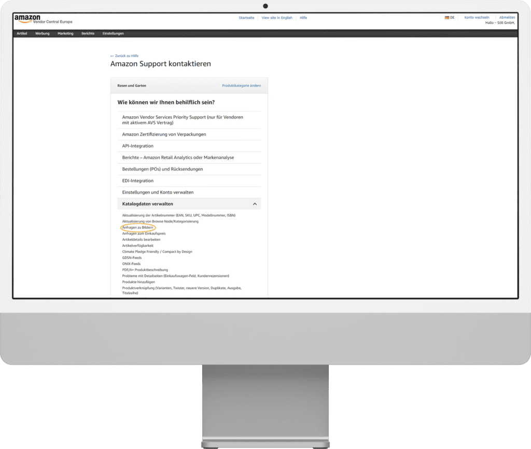
Task: Click View site in English
Action: [x=277, y=18]
